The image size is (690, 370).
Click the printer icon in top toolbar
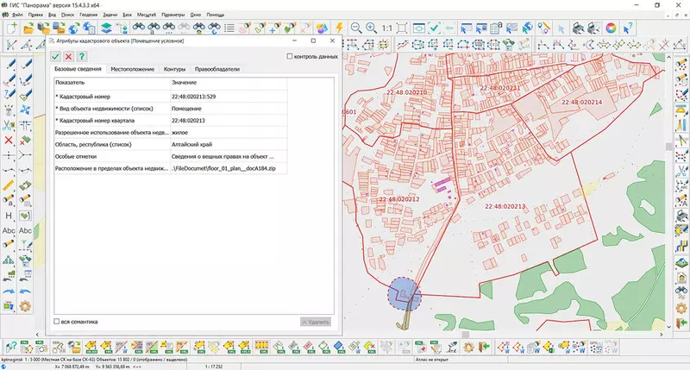(x=577, y=28)
